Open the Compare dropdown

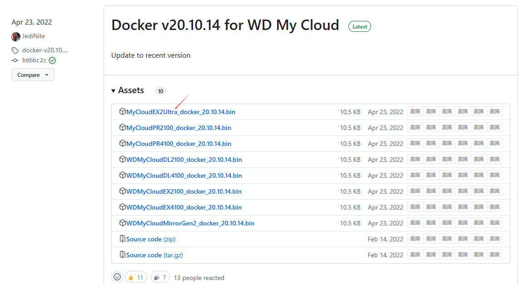(33, 75)
